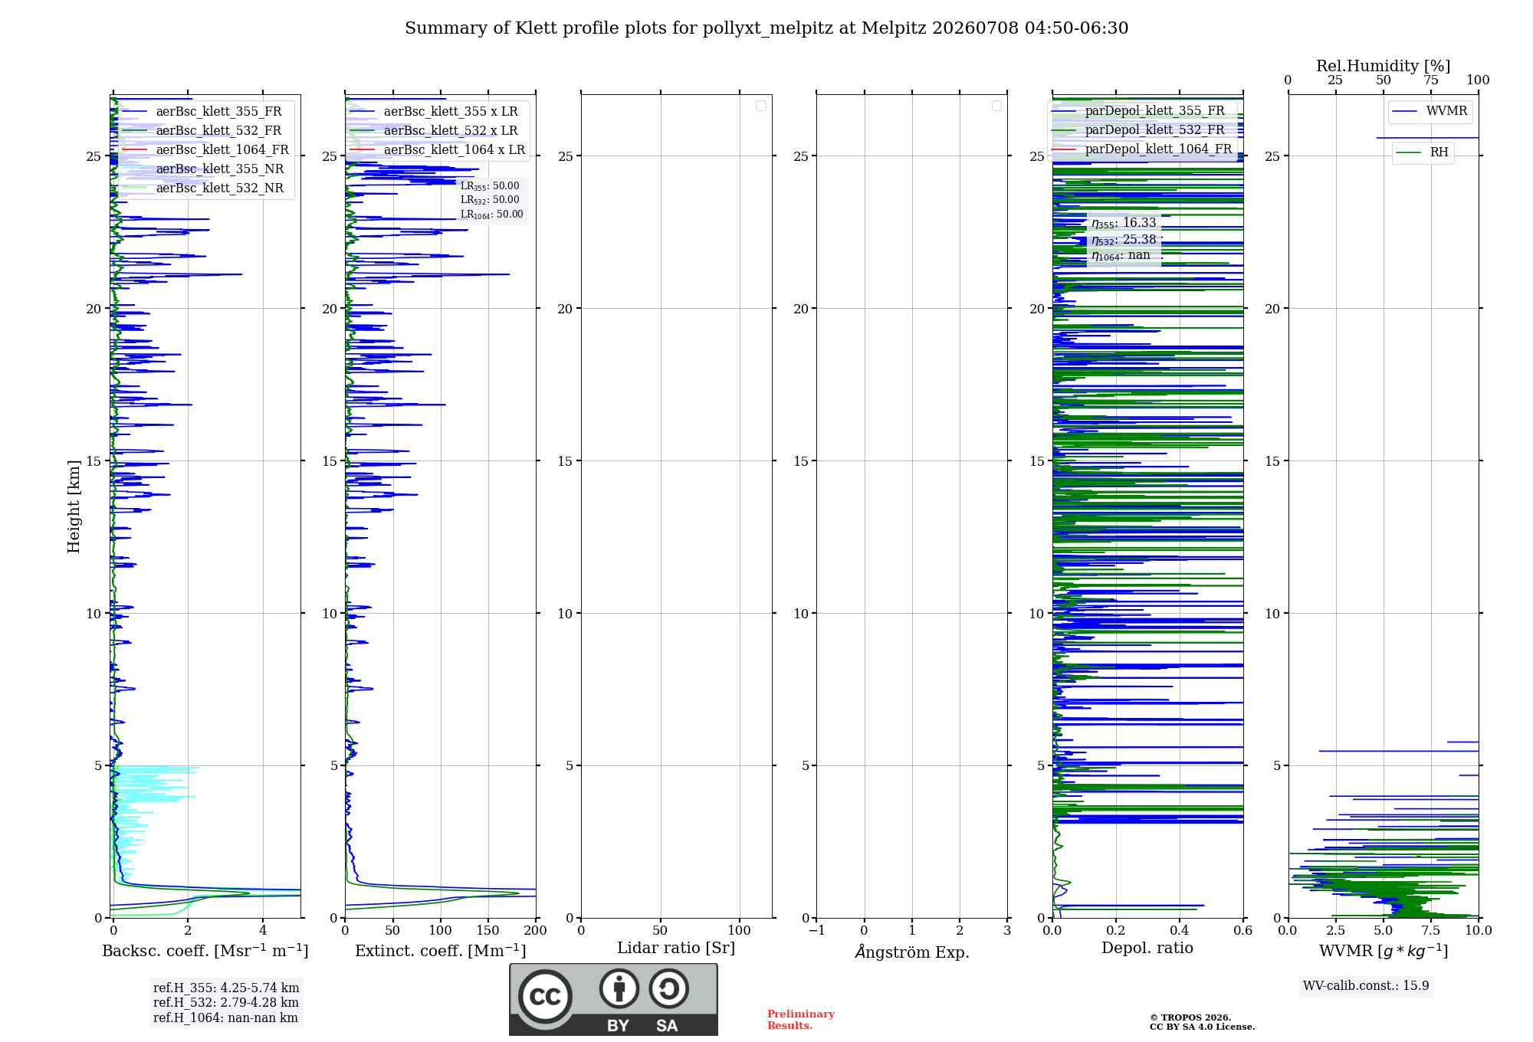Select aerBsc_klett_355_FR legend entry
The image size is (1533, 1042).
tap(201, 111)
